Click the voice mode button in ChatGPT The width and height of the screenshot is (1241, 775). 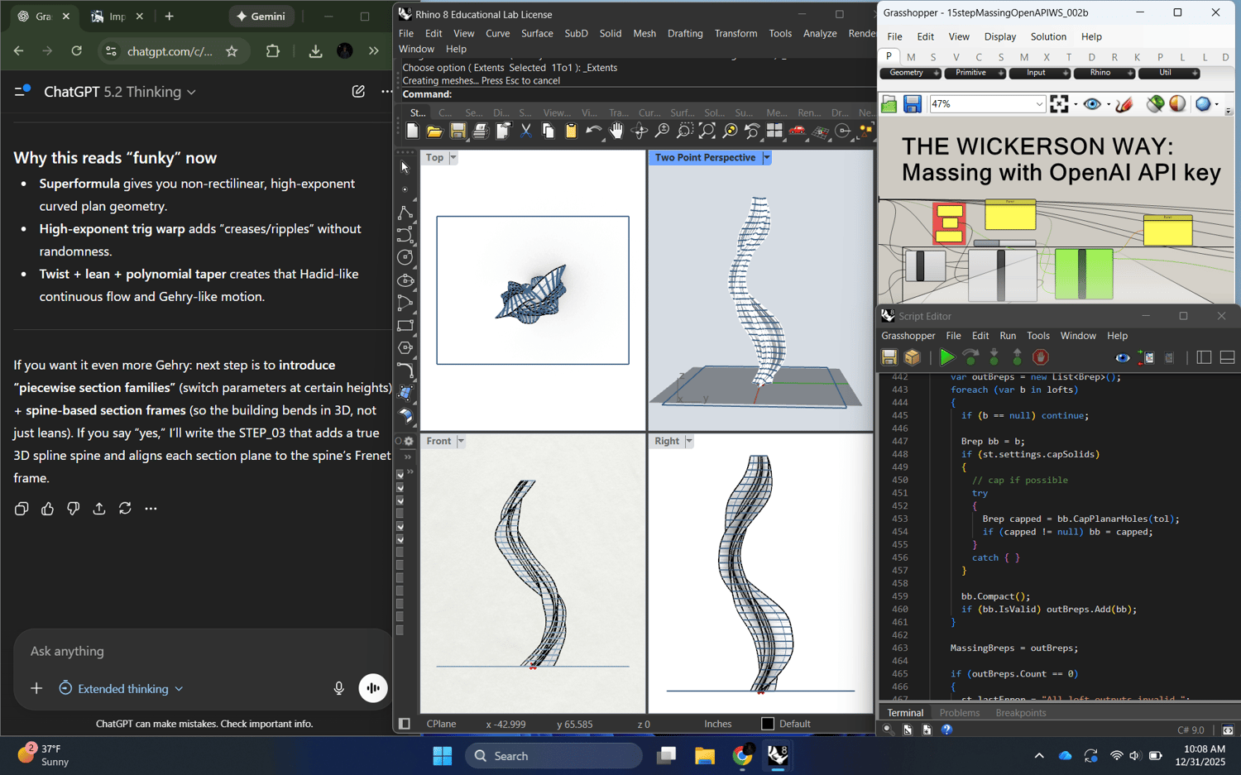373,688
